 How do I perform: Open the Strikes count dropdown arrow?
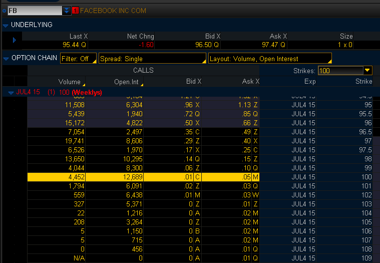click(367, 71)
